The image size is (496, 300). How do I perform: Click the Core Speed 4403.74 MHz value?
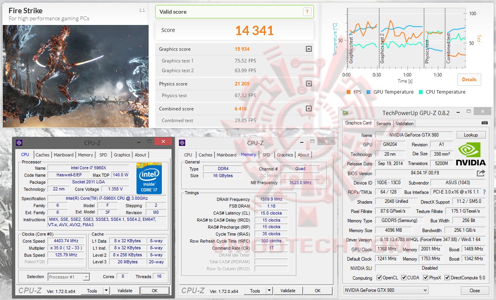click(66, 241)
